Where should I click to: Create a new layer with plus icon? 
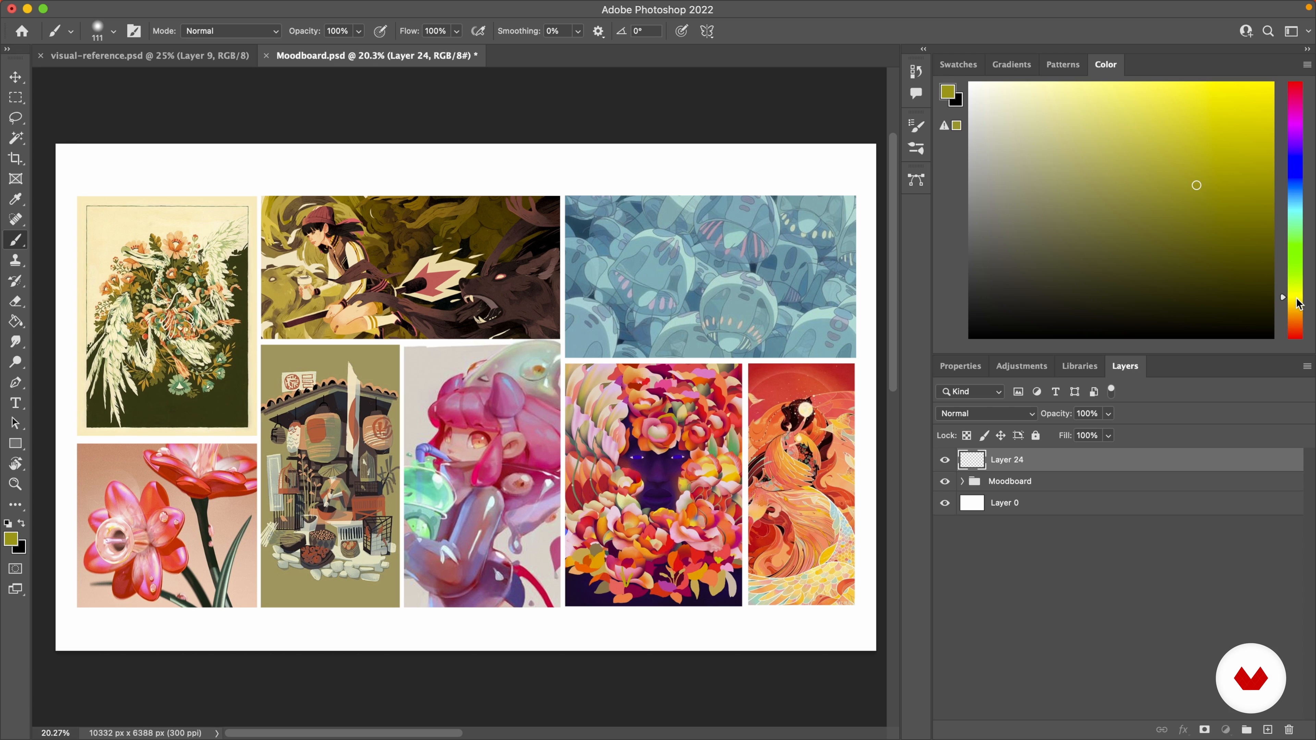point(1268,730)
